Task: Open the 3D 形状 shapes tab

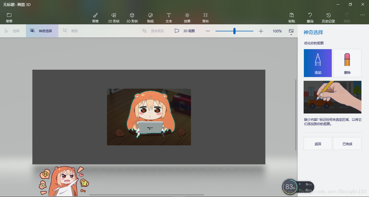Action: tap(132, 18)
